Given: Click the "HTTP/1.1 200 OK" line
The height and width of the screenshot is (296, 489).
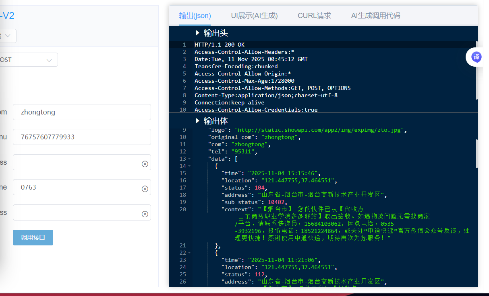Looking at the screenshot, I should (220, 45).
